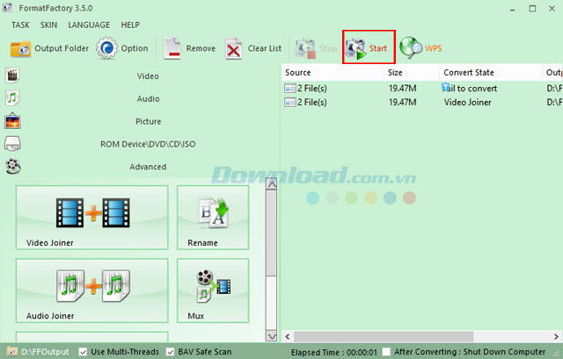Click the Advanced film reel icon
Screen dimensions: 563x359
coord(13,166)
